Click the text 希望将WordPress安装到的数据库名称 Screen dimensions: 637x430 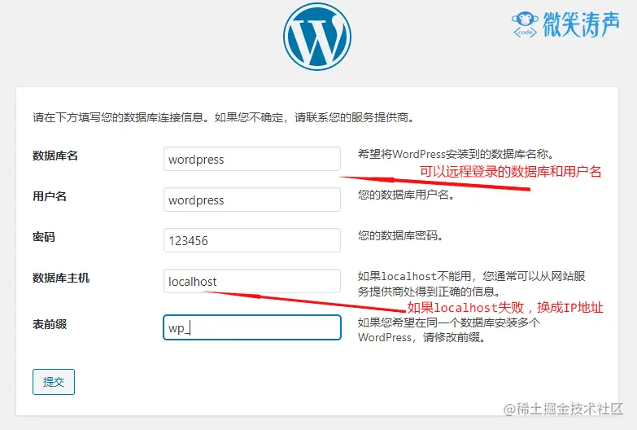click(x=456, y=154)
